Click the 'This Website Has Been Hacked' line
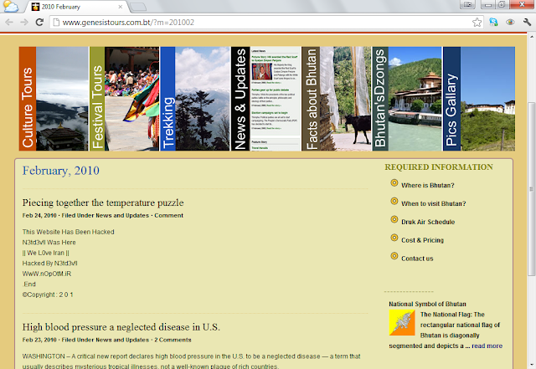The image size is (536, 369). (69, 232)
